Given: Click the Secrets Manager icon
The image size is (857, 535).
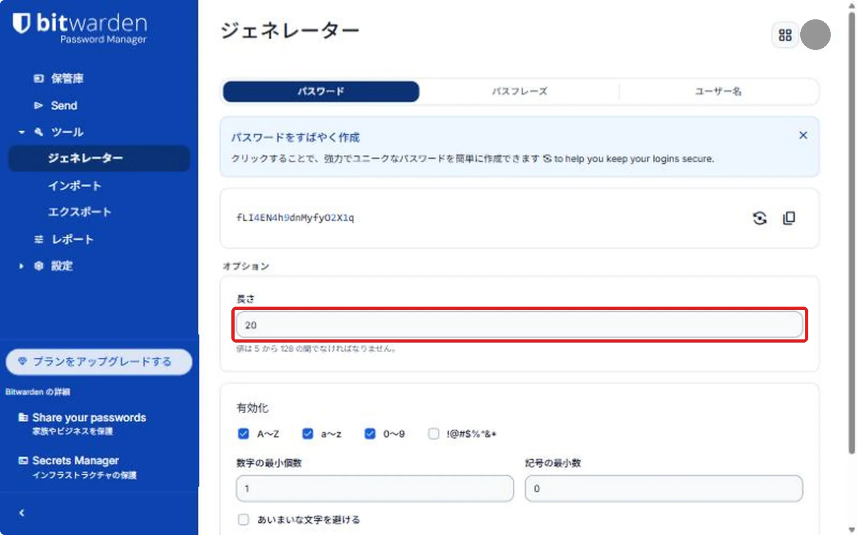Looking at the screenshot, I should pyautogui.click(x=23, y=460).
